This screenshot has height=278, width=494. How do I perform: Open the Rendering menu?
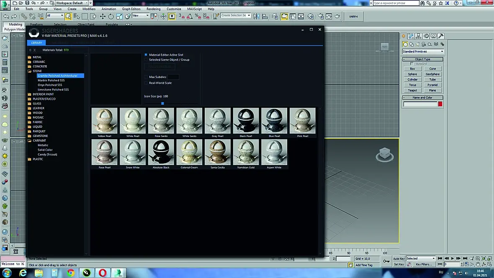pos(153,9)
